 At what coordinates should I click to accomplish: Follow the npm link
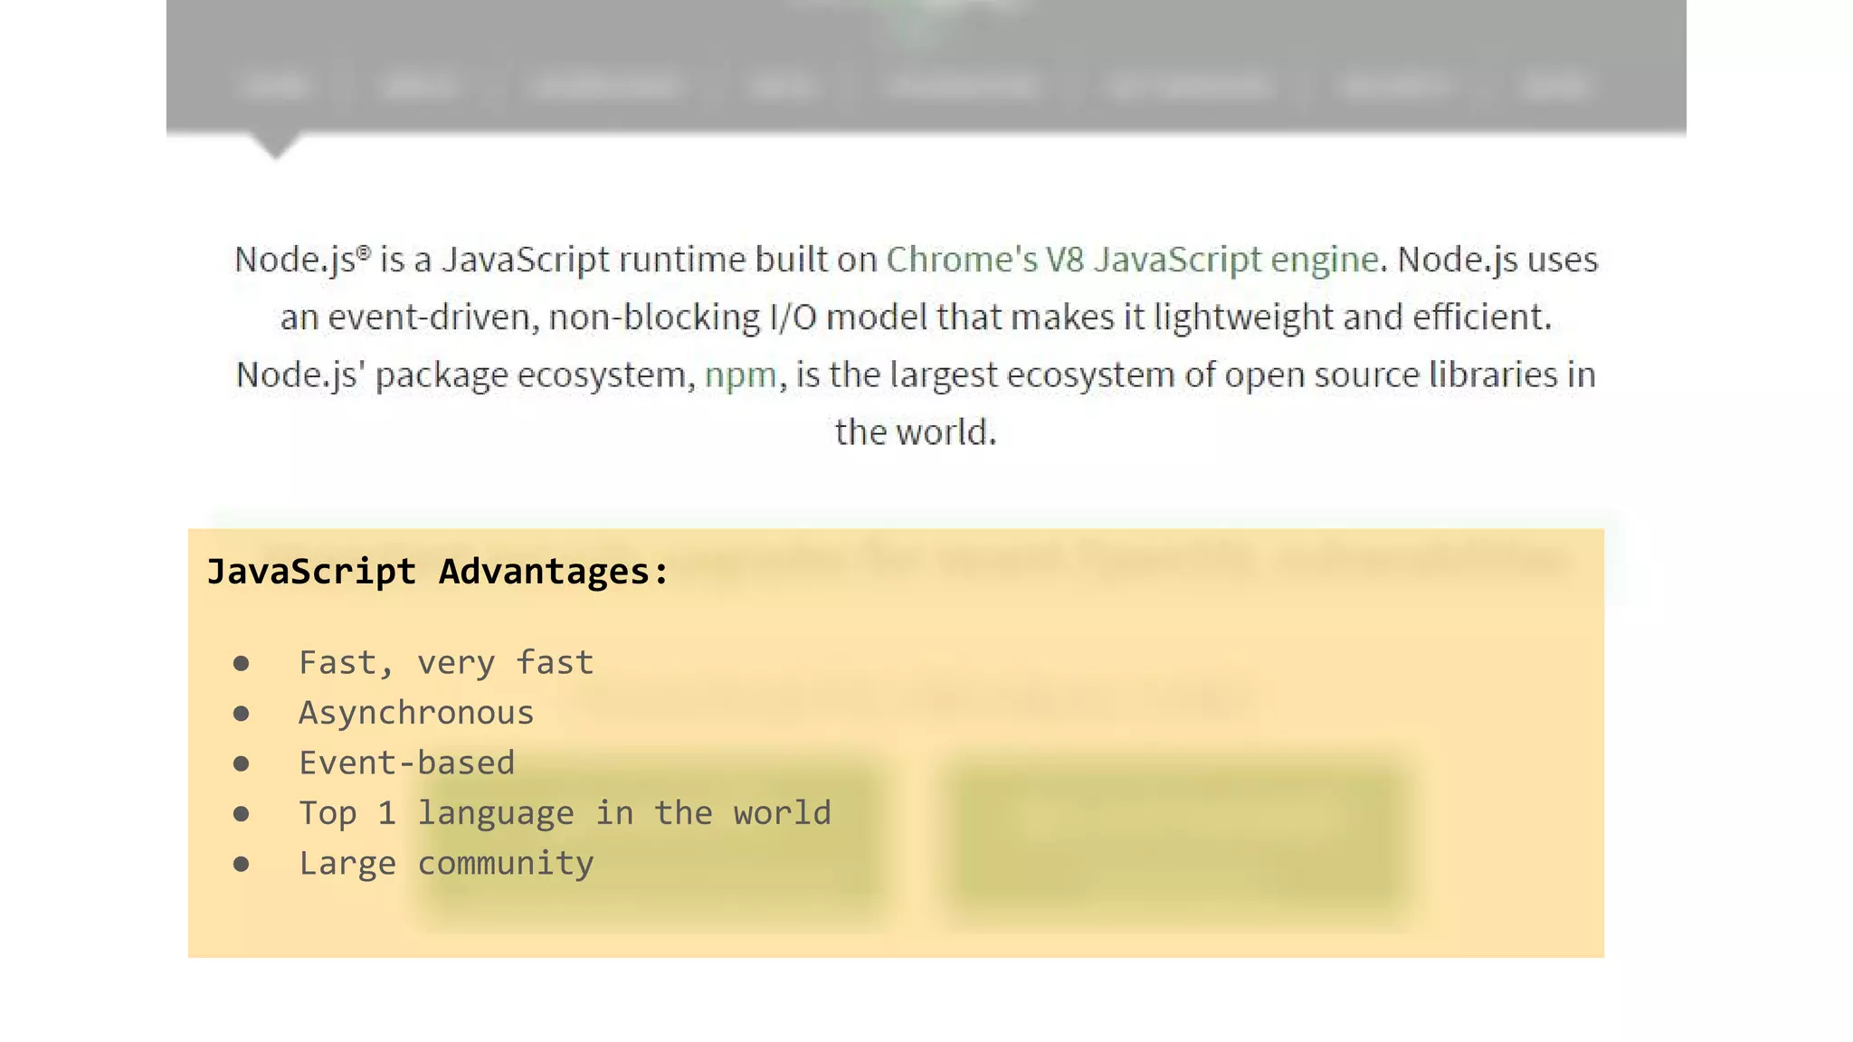[x=740, y=375]
